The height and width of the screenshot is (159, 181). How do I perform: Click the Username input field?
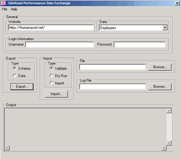[x=60, y=45]
